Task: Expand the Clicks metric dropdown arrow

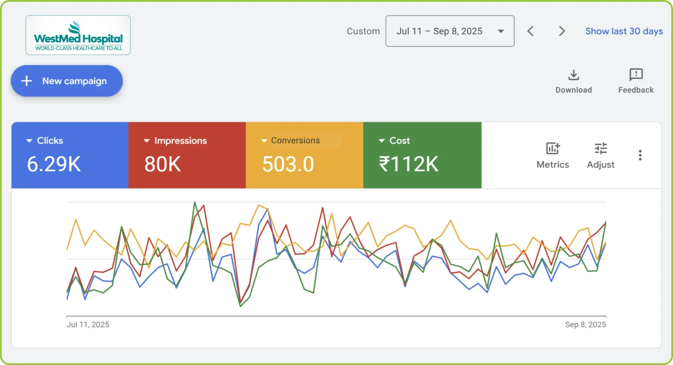Action: [x=29, y=141]
